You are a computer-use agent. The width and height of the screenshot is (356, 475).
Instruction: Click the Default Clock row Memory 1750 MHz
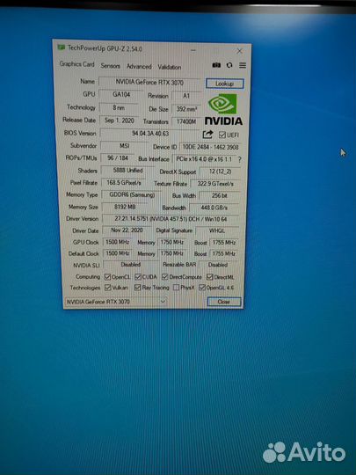click(171, 253)
